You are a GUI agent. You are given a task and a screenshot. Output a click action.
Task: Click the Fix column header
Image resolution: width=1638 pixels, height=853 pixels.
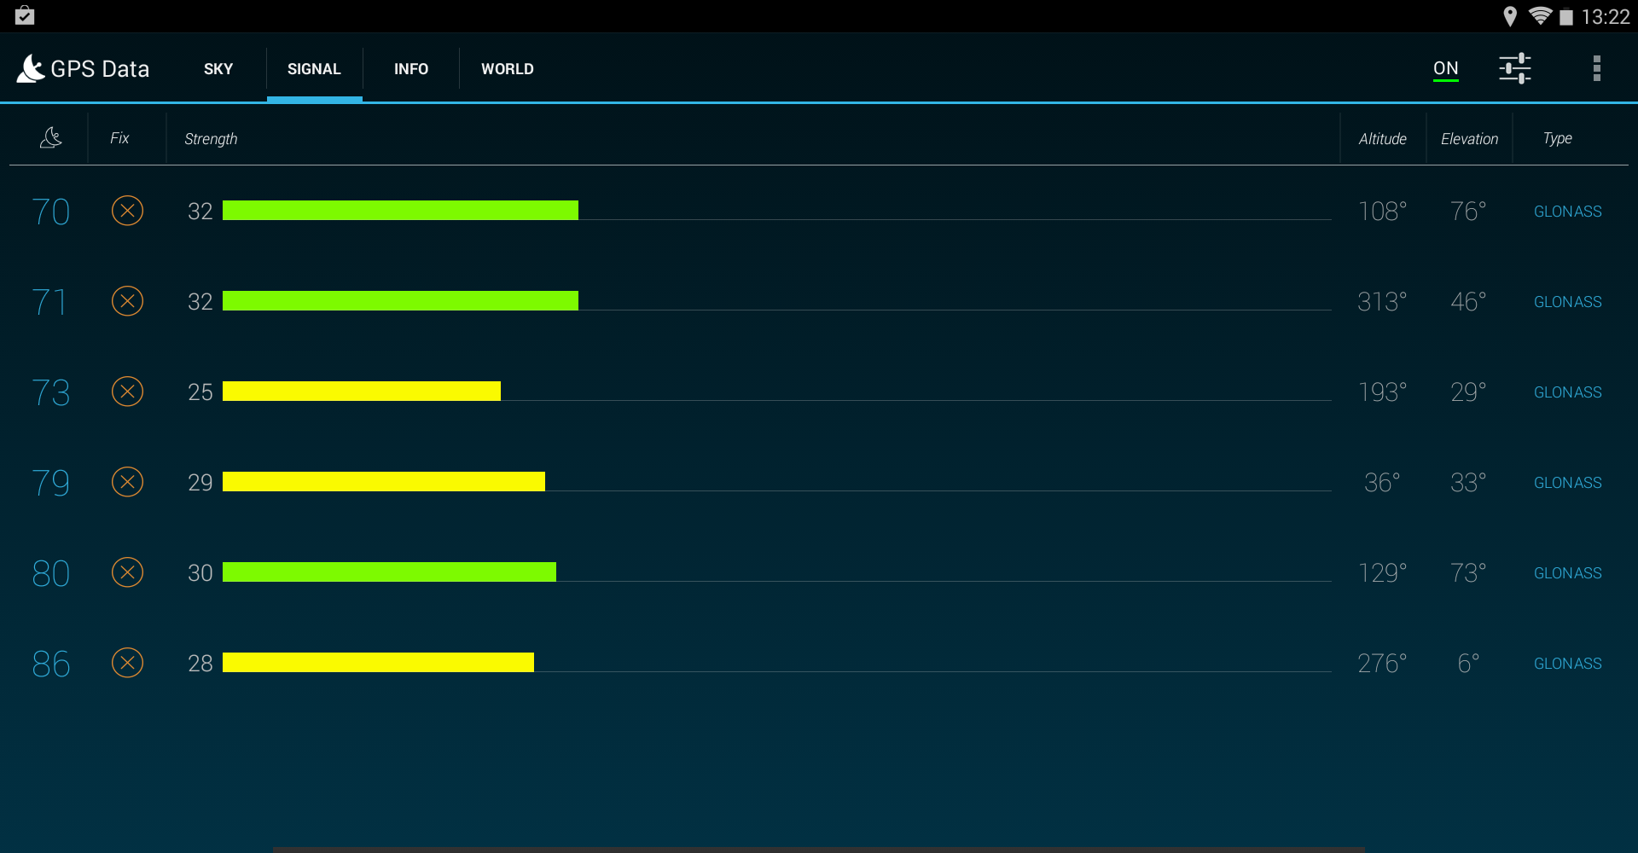119,138
